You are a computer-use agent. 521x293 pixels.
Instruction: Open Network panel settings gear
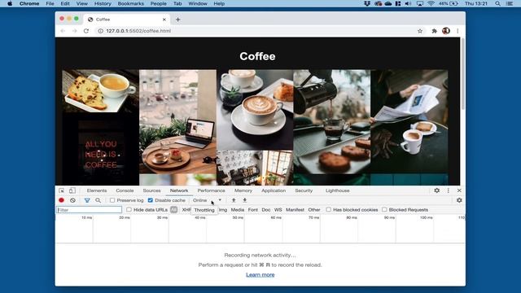pyautogui.click(x=459, y=200)
